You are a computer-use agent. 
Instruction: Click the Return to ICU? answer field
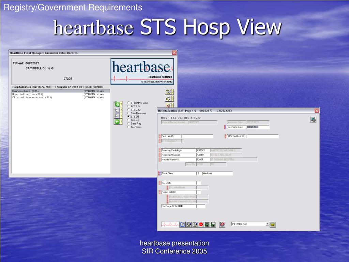(199, 192)
